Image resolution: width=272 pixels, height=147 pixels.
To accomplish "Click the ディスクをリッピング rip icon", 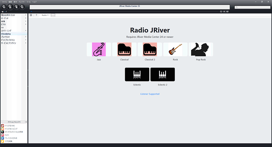I will [2, 129].
